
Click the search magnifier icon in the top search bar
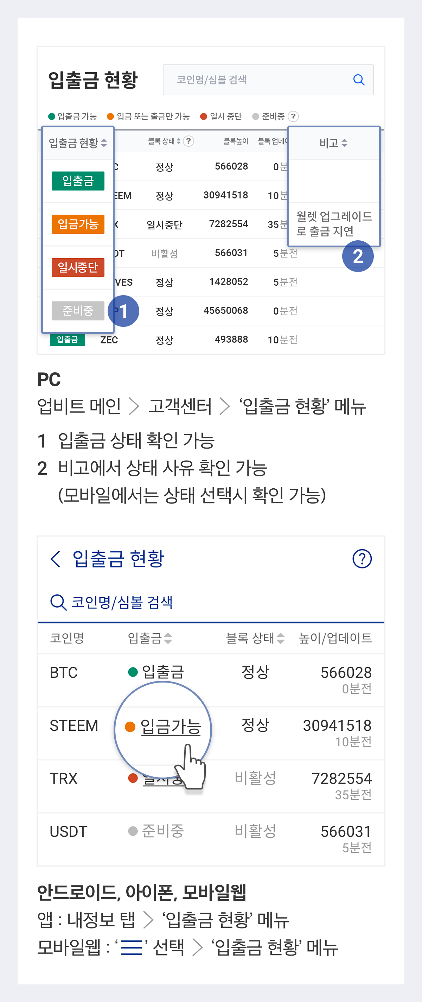[358, 80]
